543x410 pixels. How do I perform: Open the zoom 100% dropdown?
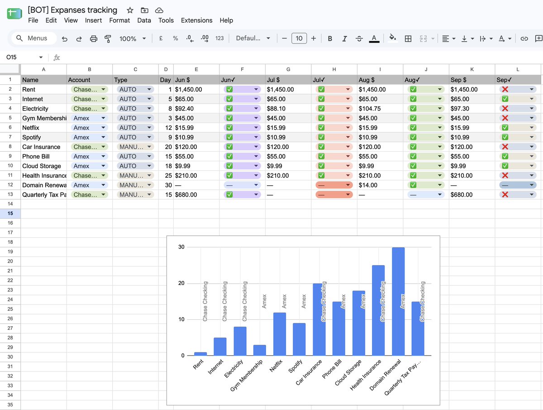[133, 39]
